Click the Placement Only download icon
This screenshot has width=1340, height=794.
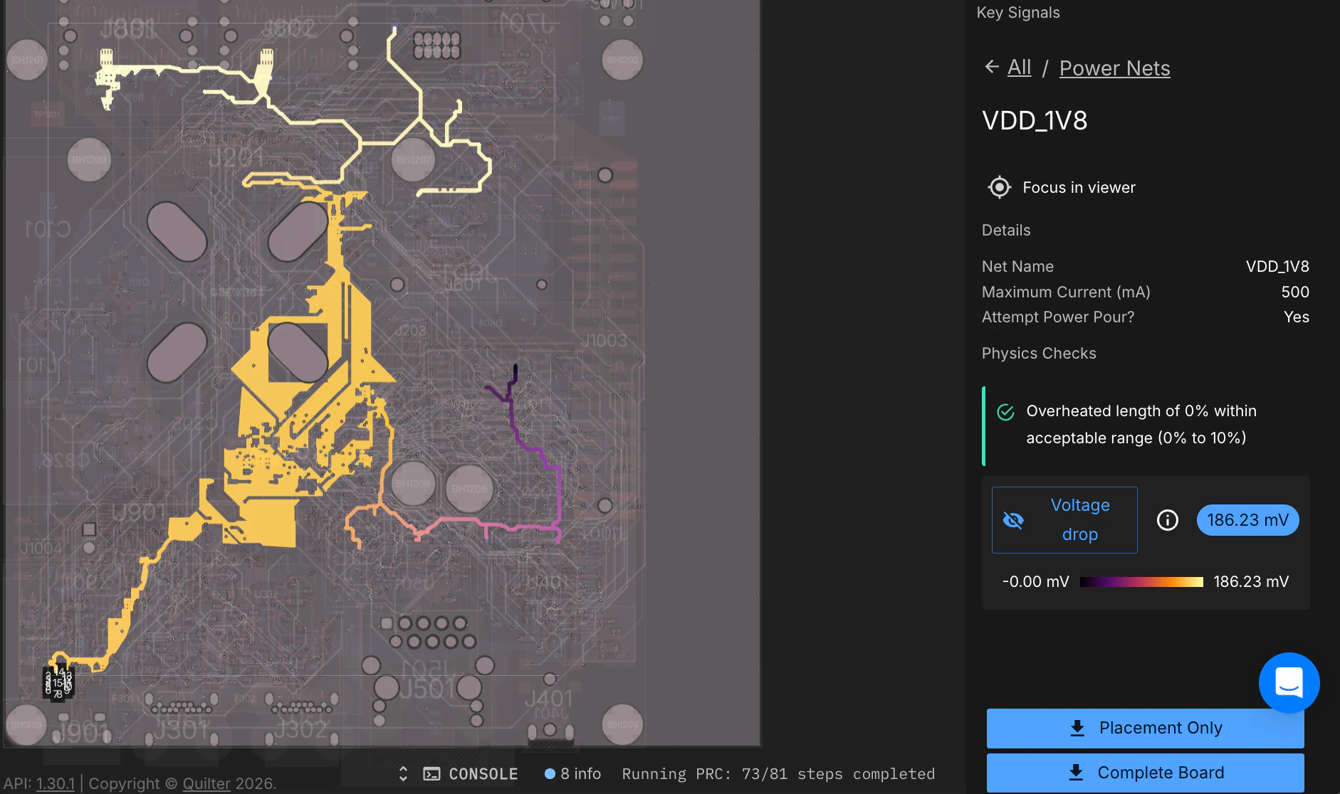point(1077,728)
